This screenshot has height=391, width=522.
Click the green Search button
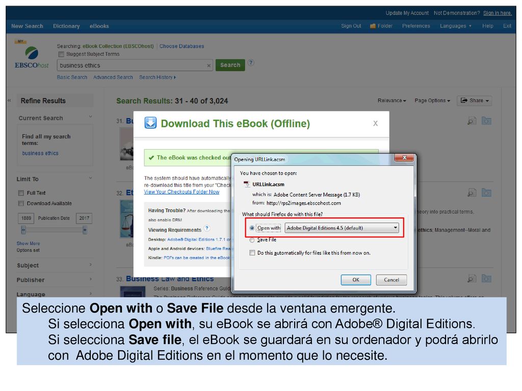click(x=230, y=65)
